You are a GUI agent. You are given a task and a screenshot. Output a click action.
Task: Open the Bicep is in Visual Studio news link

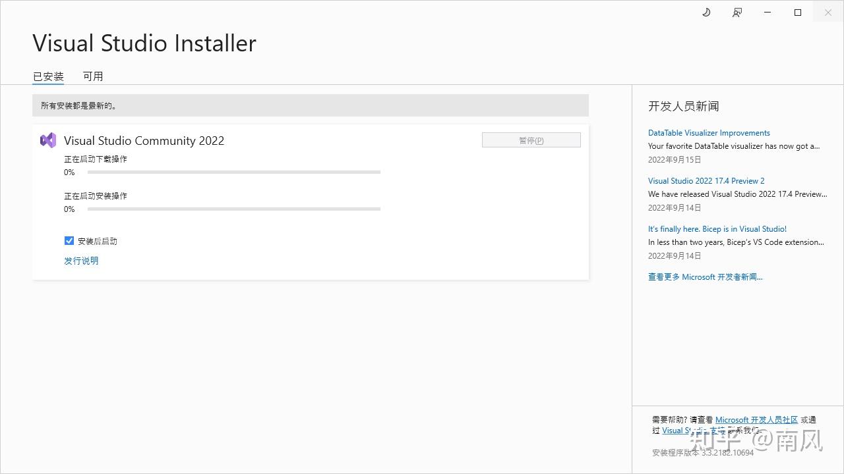click(717, 228)
